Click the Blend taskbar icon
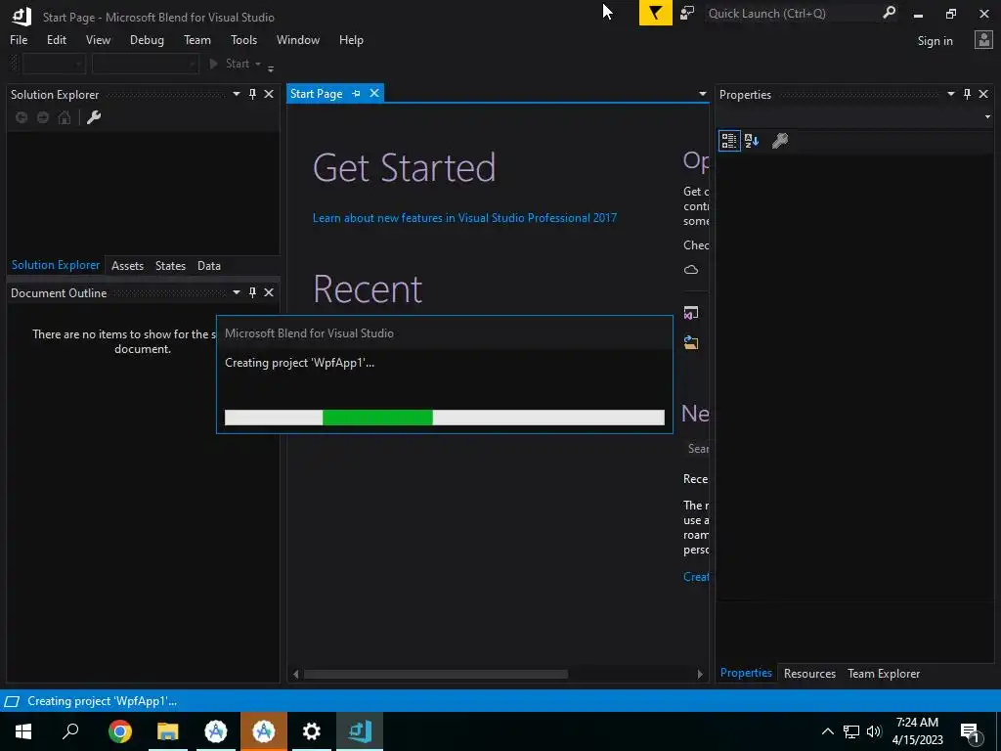1001x751 pixels. coord(360,731)
